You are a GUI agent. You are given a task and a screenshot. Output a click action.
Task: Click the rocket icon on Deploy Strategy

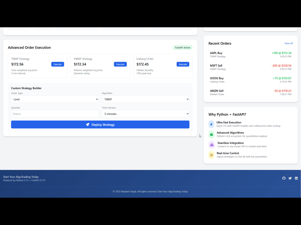click(88, 124)
